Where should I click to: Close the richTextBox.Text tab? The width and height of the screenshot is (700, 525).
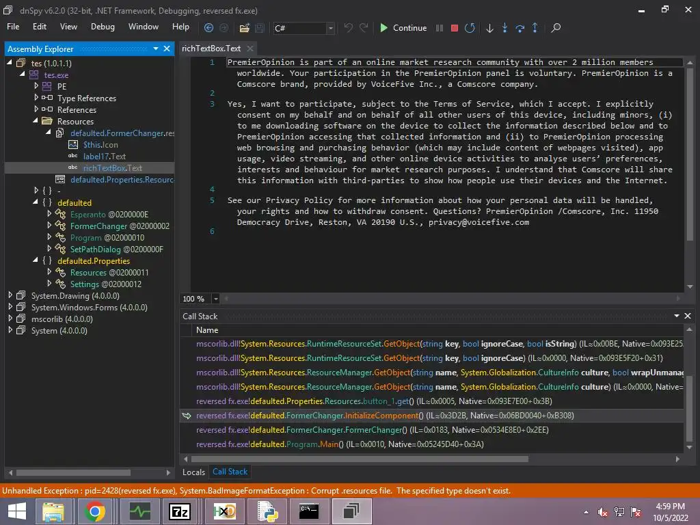pyautogui.click(x=250, y=49)
